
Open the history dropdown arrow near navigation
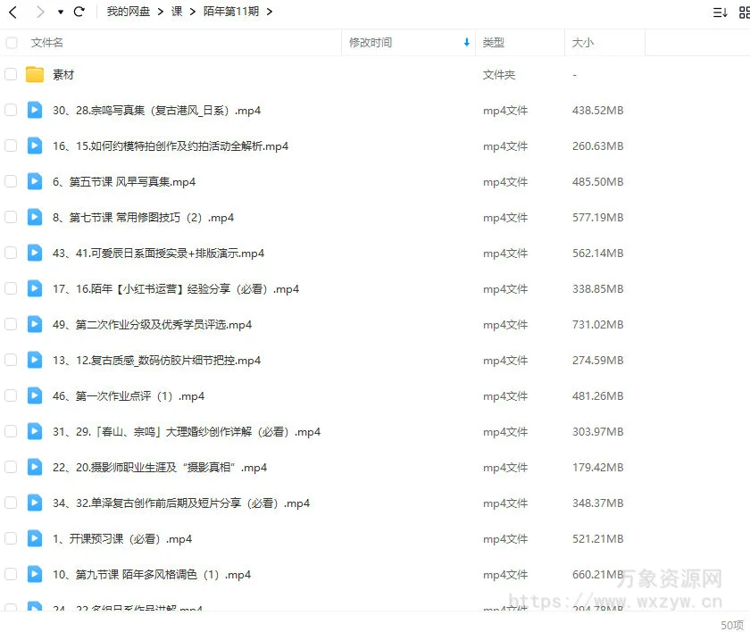coord(61,12)
